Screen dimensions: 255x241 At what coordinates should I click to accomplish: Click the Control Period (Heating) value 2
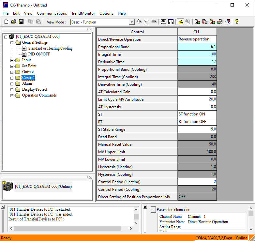197,182
